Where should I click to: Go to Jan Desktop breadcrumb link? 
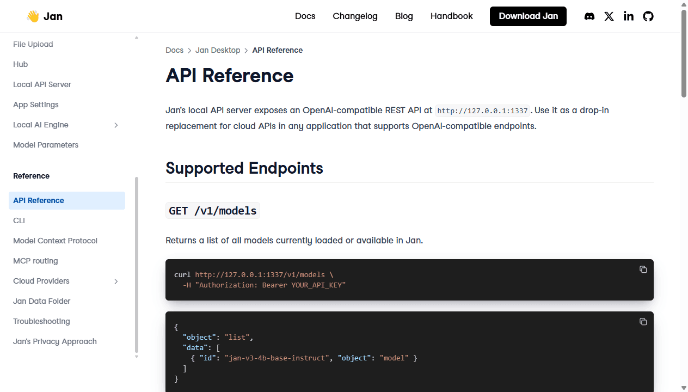click(x=218, y=50)
